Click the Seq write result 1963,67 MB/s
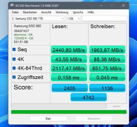The image size is (137, 127). [x=107, y=50]
